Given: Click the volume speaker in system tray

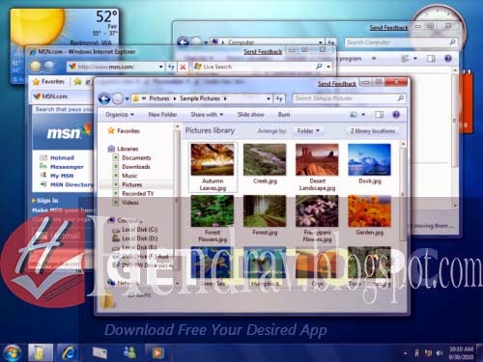Looking at the screenshot, I should pos(440,353).
